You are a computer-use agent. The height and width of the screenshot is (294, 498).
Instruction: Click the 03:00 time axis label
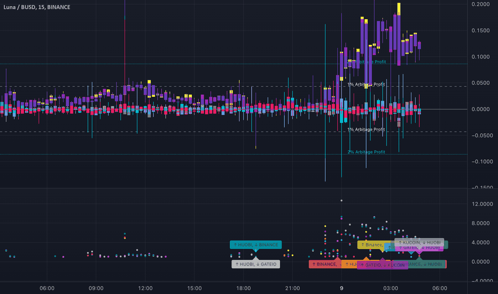point(391,288)
